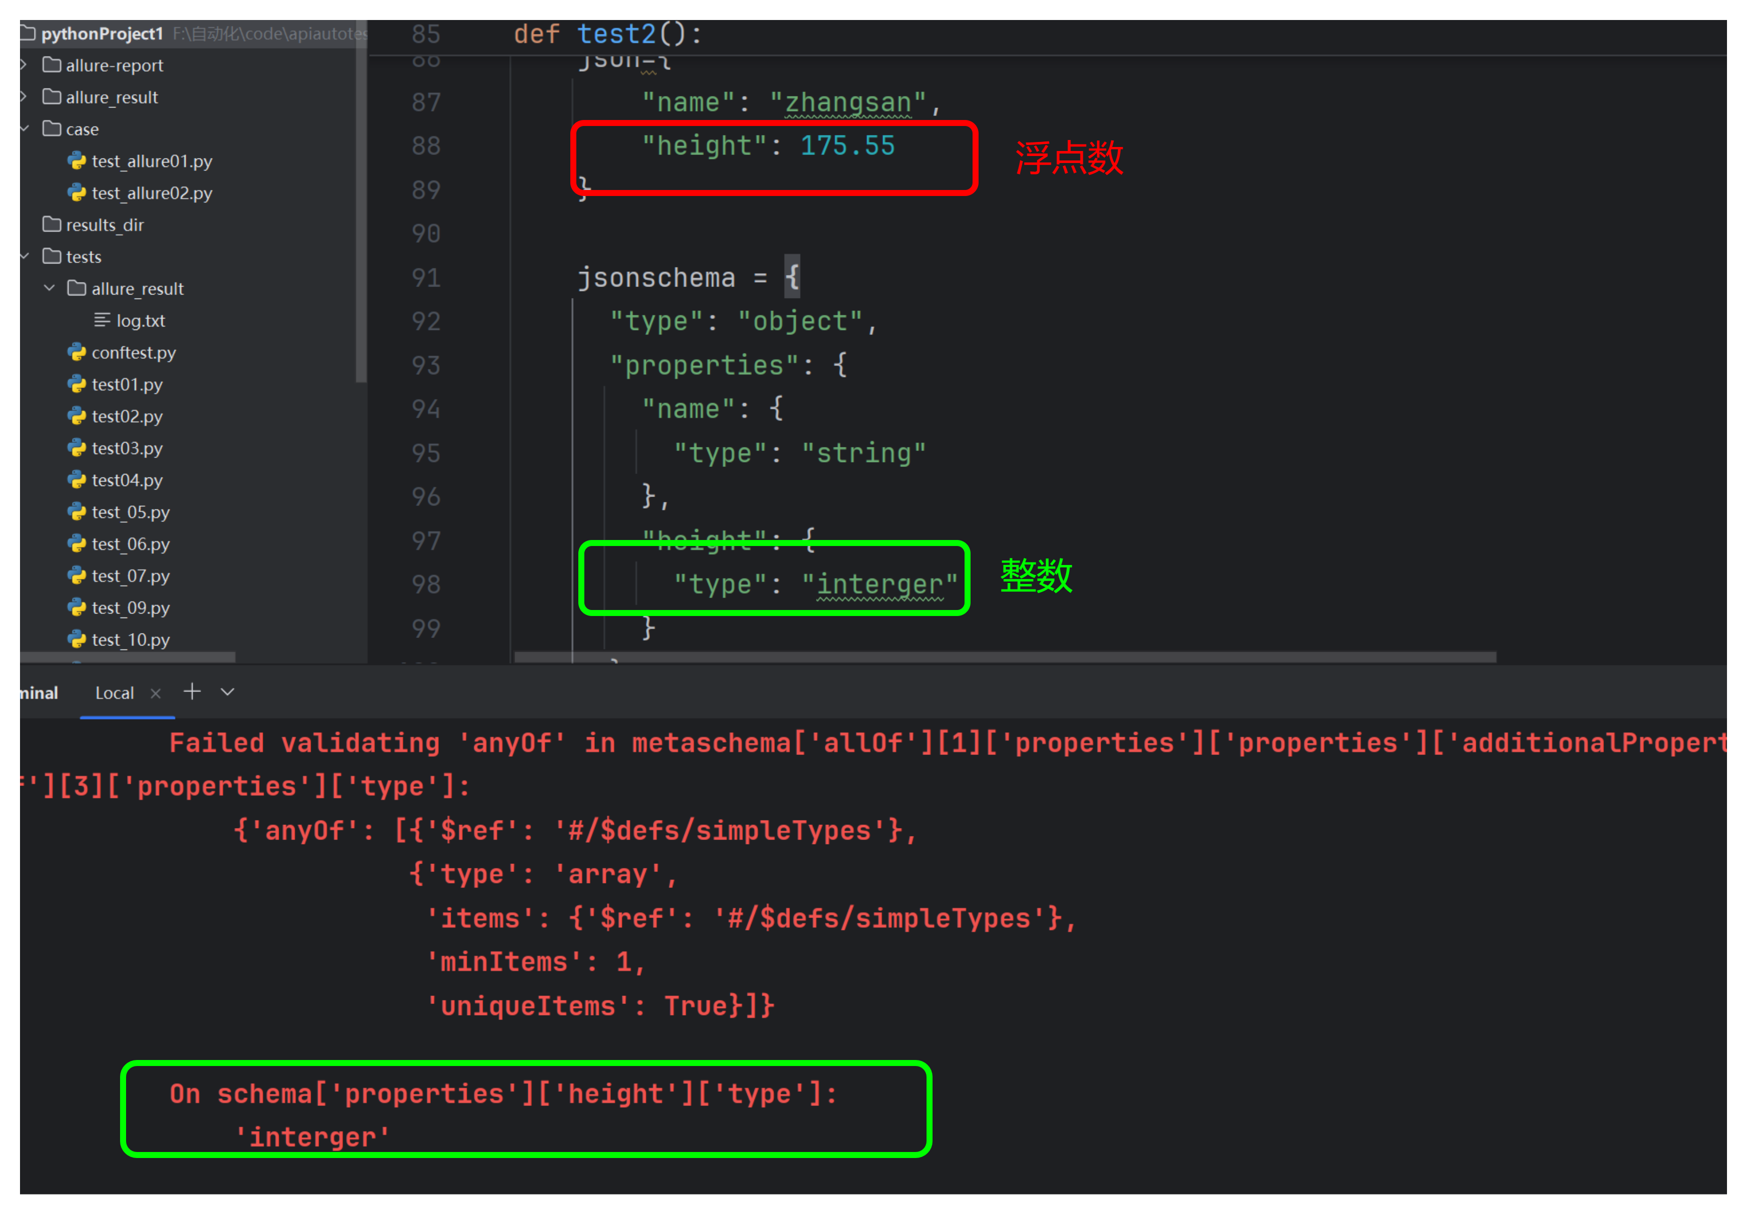This screenshot has width=1747, height=1216.
Task: Click the Python icon of test04.py
Action: point(77,480)
